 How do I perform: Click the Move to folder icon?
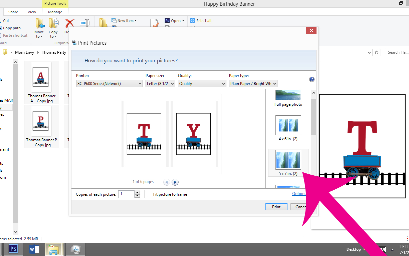coord(39,24)
